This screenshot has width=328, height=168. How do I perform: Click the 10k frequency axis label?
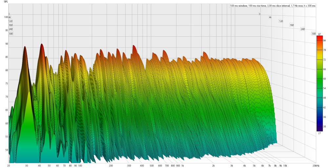pyautogui.click(x=285, y=166)
